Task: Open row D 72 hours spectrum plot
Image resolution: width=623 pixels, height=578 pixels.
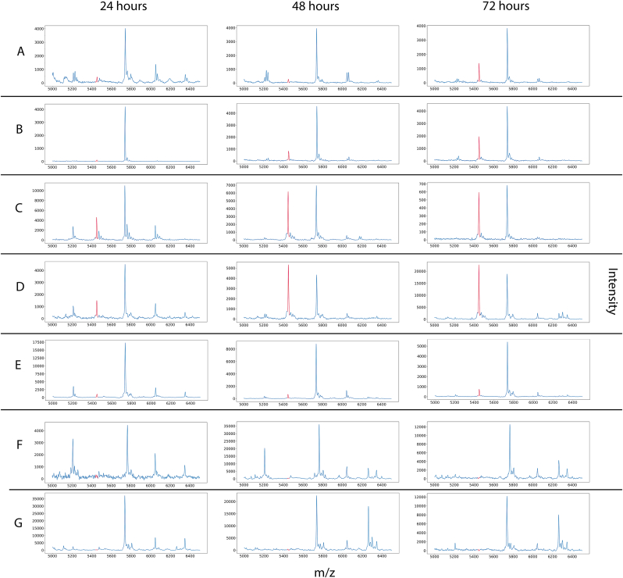Action: [x=508, y=292]
